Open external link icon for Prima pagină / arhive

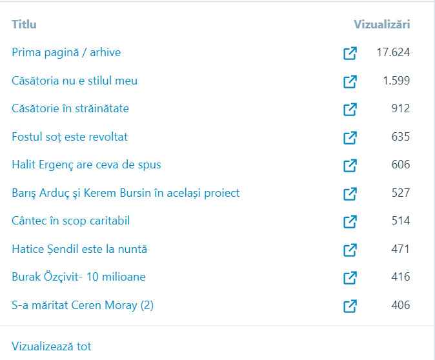[350, 54]
